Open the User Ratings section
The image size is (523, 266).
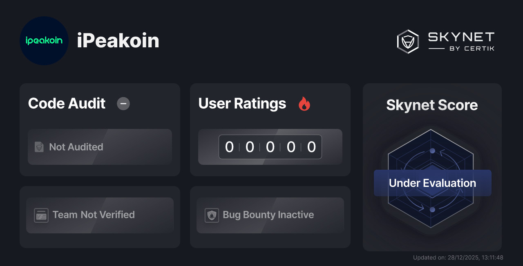click(242, 104)
